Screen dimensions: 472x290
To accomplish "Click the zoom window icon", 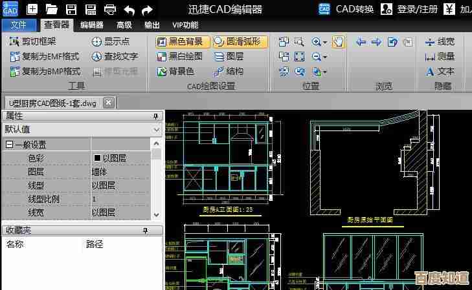I will point(299,41).
